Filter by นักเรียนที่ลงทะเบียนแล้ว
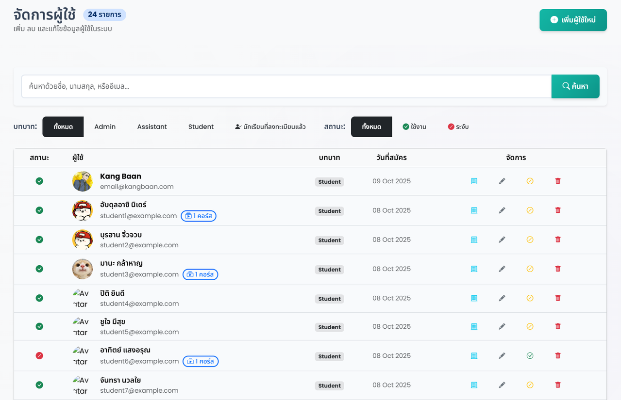The height and width of the screenshot is (400, 621). (x=270, y=127)
